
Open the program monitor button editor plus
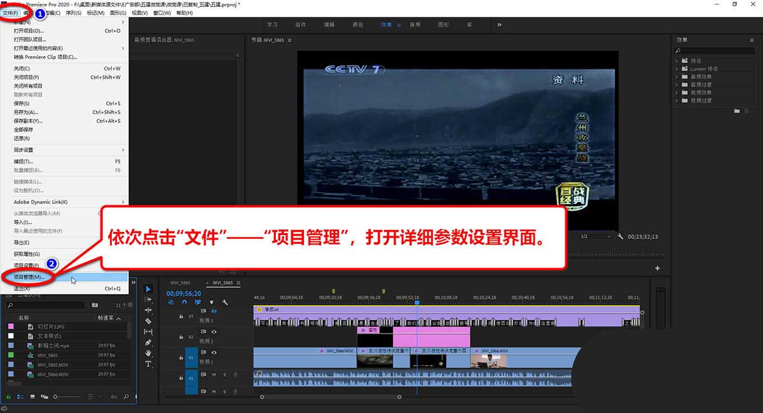[x=657, y=268]
